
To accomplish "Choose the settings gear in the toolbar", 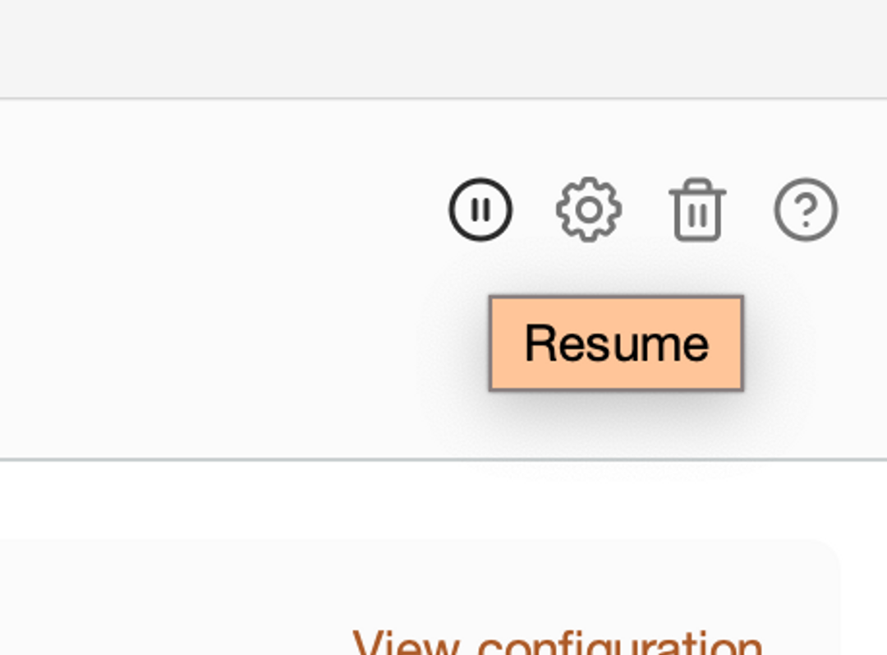I will (x=589, y=210).
